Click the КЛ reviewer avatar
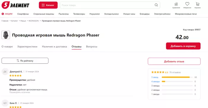208x108 pixels. (x=5, y=103)
